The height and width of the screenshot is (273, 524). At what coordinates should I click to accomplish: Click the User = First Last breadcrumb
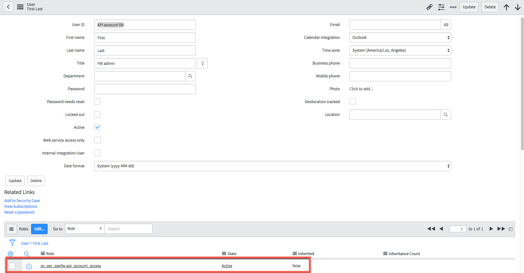coord(35,243)
